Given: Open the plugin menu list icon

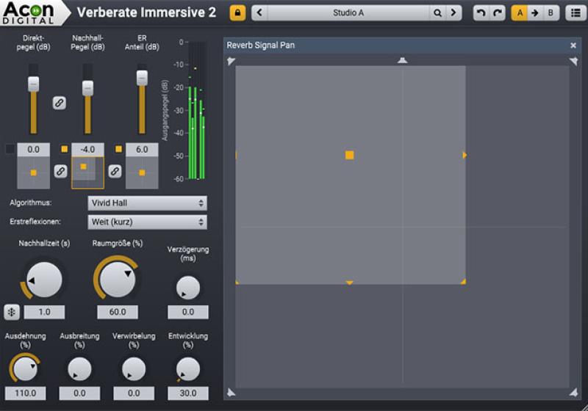Looking at the screenshot, I should (575, 12).
